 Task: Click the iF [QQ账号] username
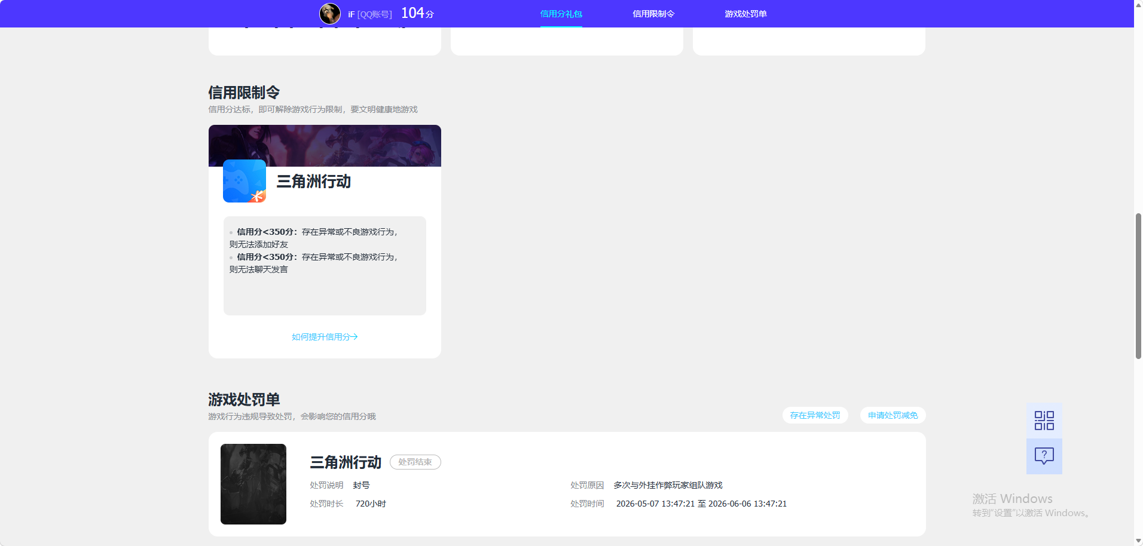coord(370,14)
